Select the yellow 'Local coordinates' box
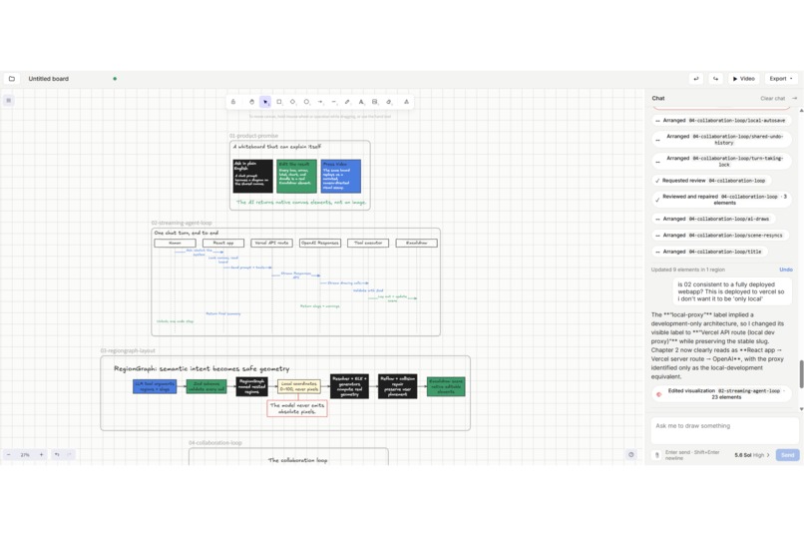 point(299,386)
